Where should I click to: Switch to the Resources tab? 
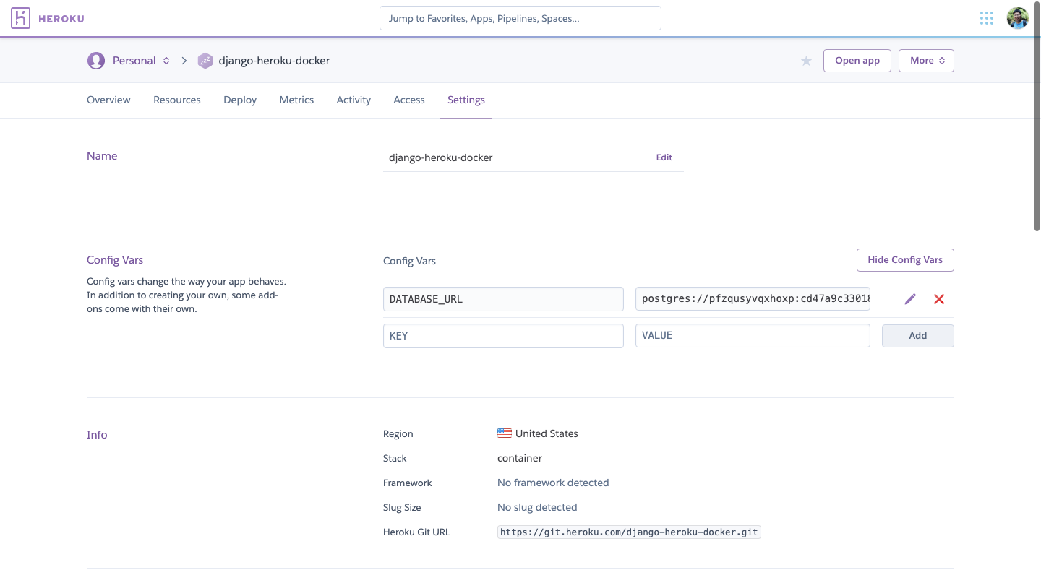point(177,100)
